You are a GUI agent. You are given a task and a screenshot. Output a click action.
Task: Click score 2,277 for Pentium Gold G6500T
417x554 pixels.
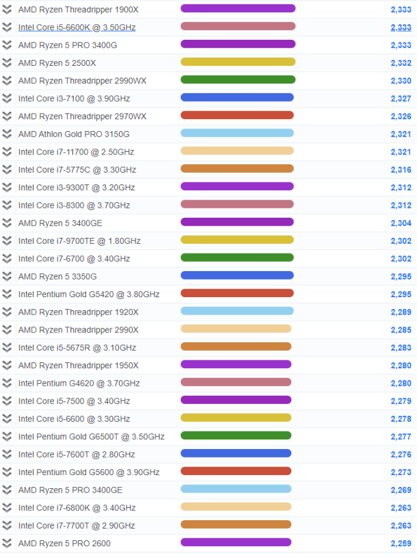(401, 436)
